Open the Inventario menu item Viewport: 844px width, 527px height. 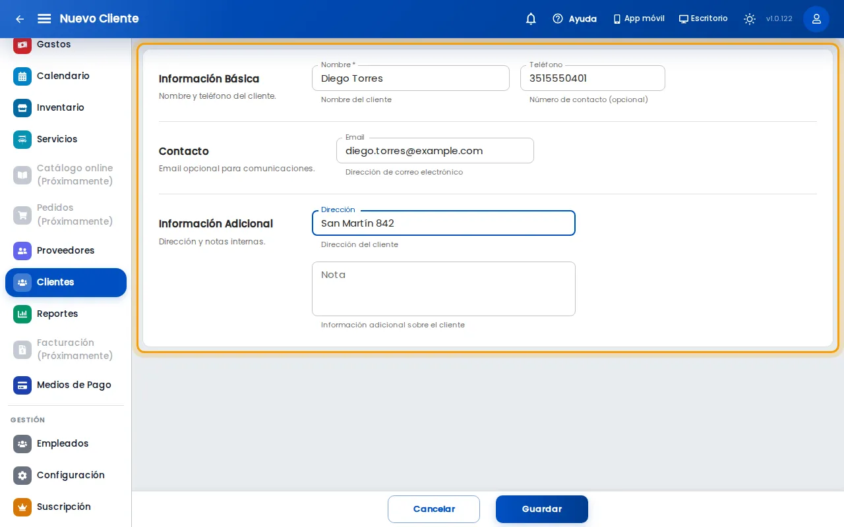pos(66,107)
